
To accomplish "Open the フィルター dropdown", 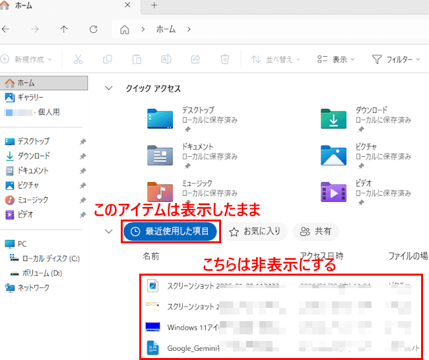I will point(396,59).
